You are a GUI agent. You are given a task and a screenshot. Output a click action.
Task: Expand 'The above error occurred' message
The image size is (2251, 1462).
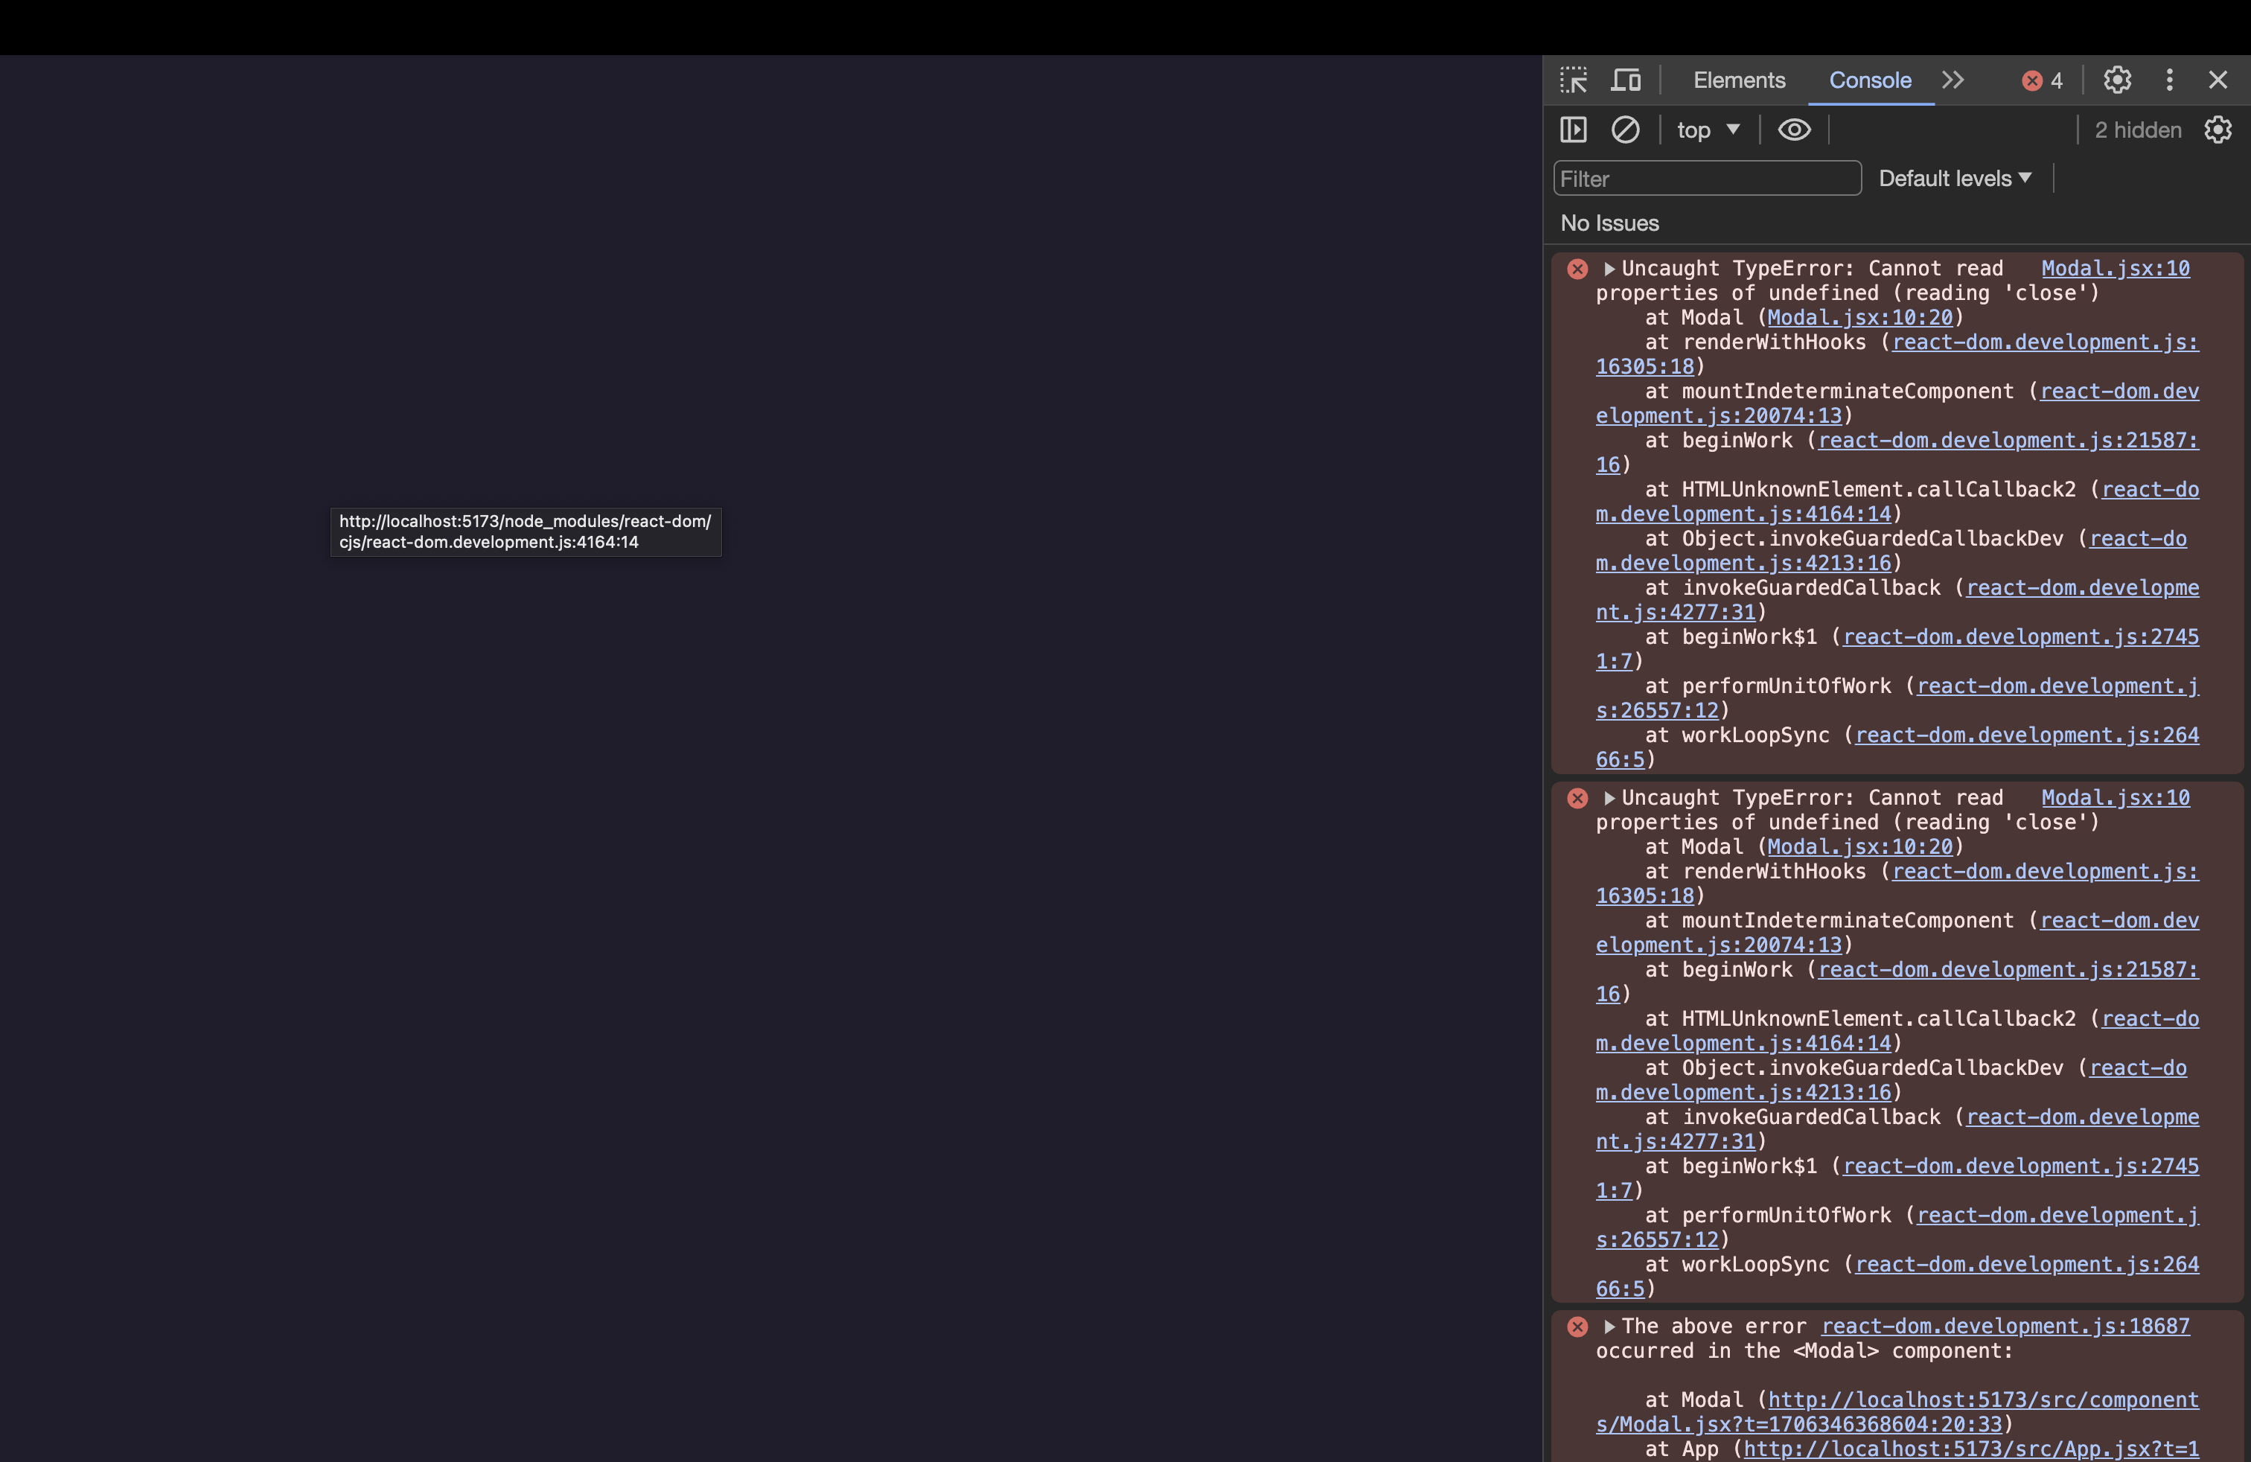(1609, 1327)
